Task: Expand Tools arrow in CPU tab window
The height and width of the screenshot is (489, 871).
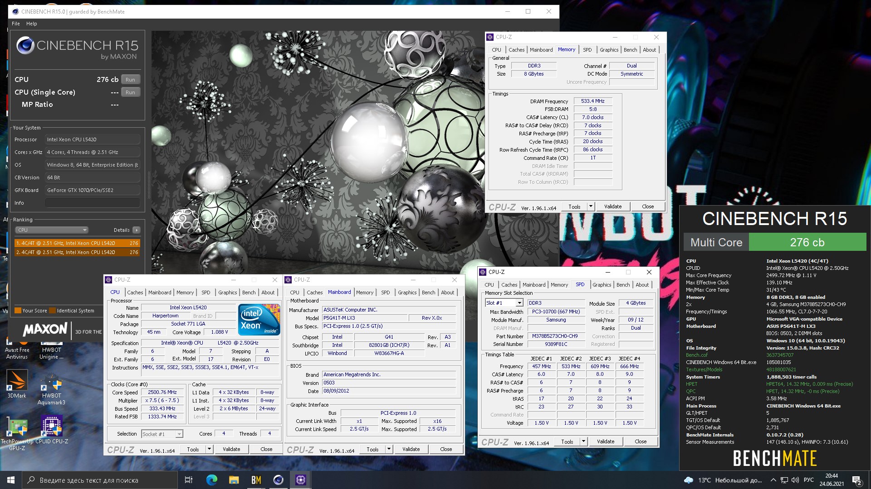Action: click(x=209, y=449)
